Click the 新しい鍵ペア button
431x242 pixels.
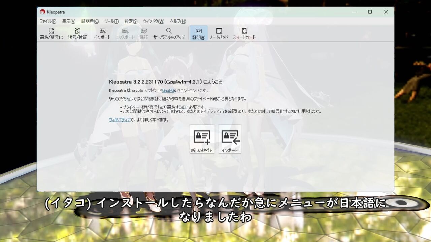[x=202, y=139]
